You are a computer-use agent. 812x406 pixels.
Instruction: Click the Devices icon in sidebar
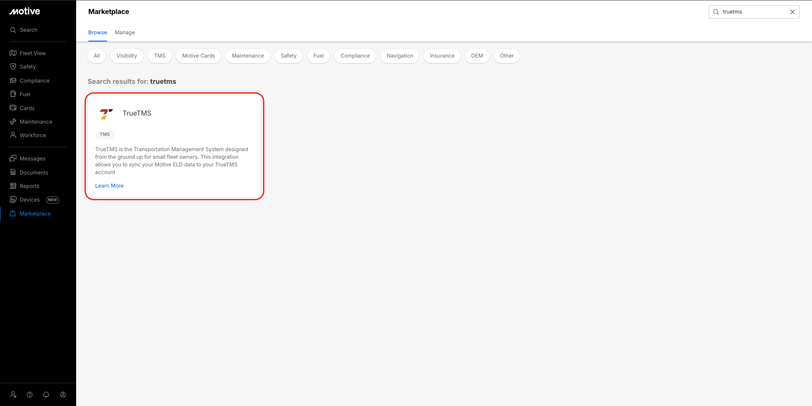(x=13, y=199)
